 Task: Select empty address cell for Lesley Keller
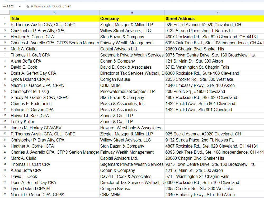tap(214, 121)
